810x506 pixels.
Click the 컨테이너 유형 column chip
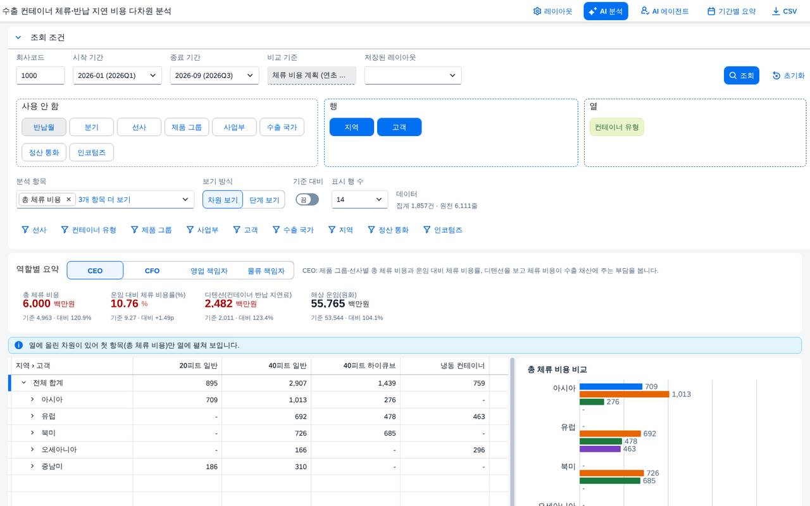[x=617, y=127]
